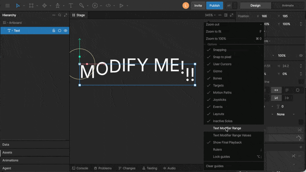This screenshot has width=306, height=172.
Task: Click the Publish button
Action: click(x=215, y=5)
